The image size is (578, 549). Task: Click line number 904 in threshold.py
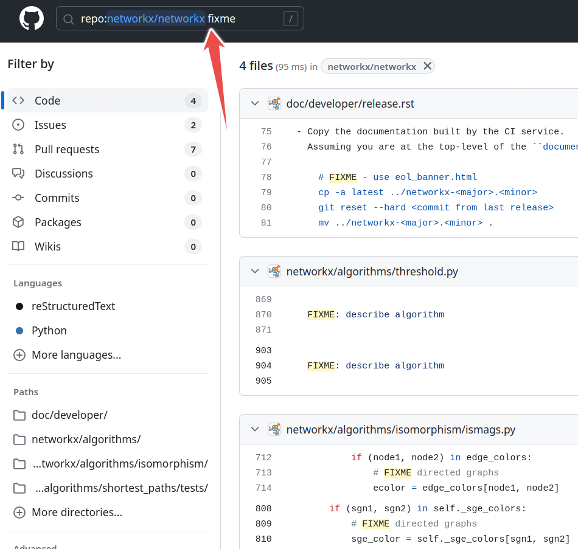tap(263, 366)
